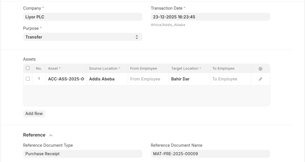Open the Purpose dropdown showing Transfer
The image size is (305, 162).
tap(83, 37)
